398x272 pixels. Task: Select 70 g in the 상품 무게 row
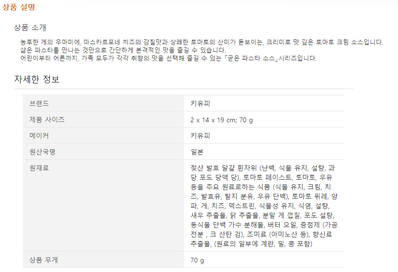(197, 260)
